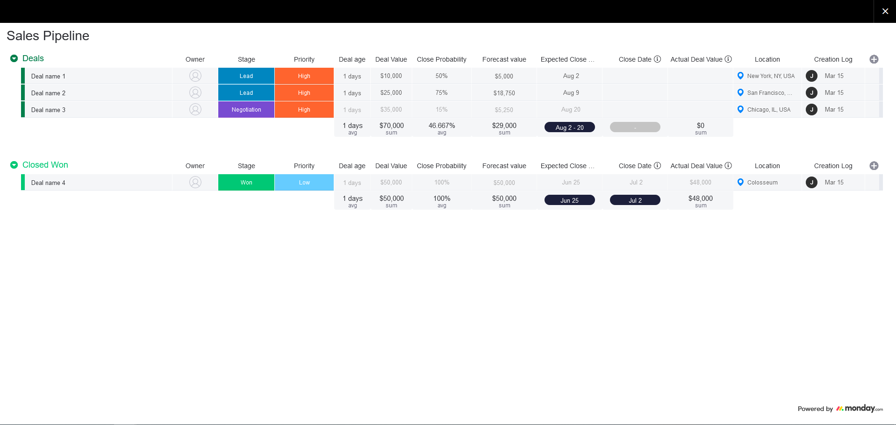Add a column to the Closed Won group
The image size is (896, 425).
(x=874, y=166)
